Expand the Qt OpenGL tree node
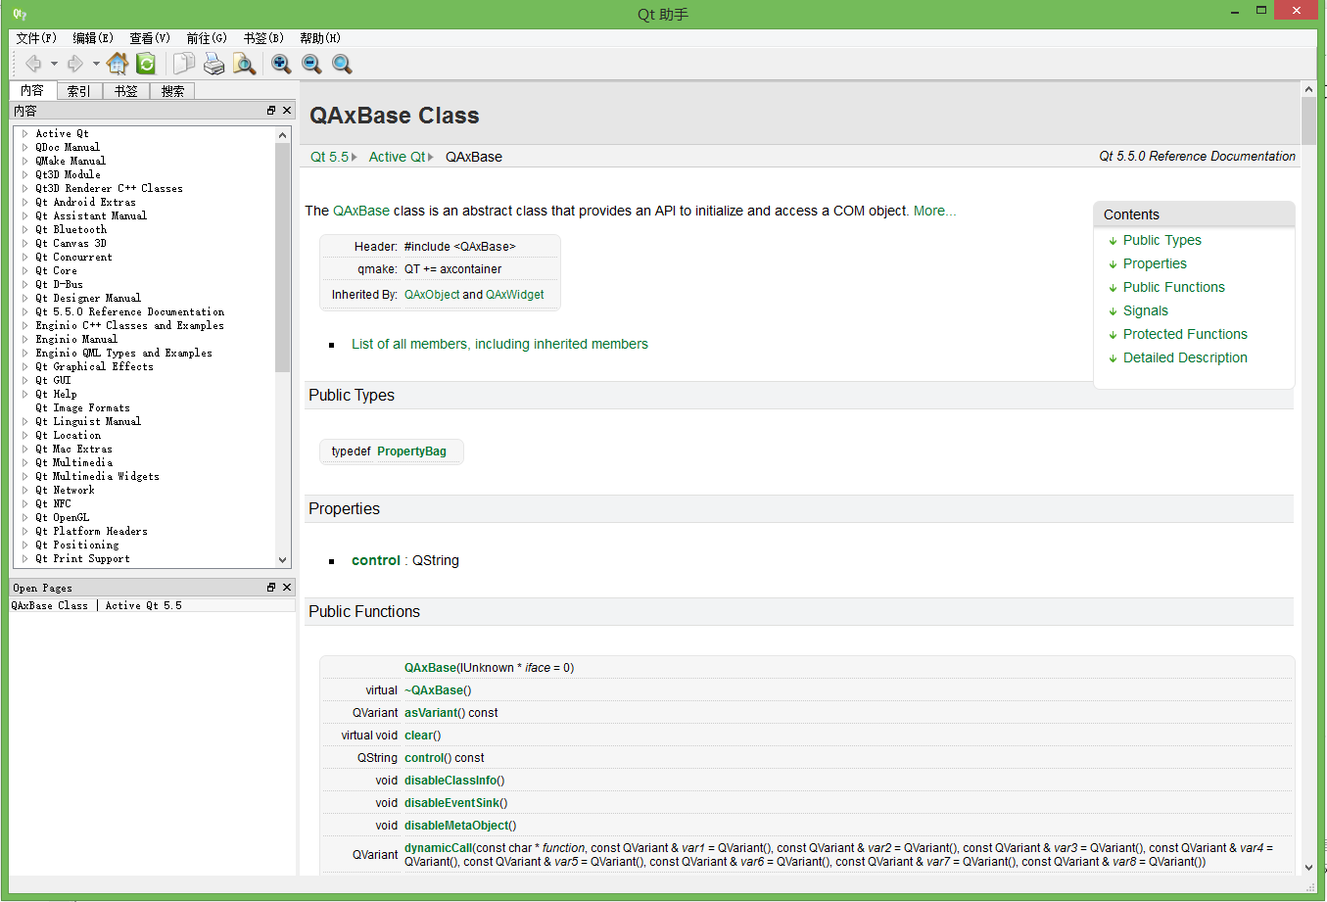 click(x=24, y=517)
